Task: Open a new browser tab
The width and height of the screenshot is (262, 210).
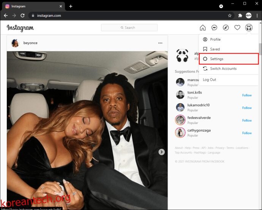Action: point(71,6)
